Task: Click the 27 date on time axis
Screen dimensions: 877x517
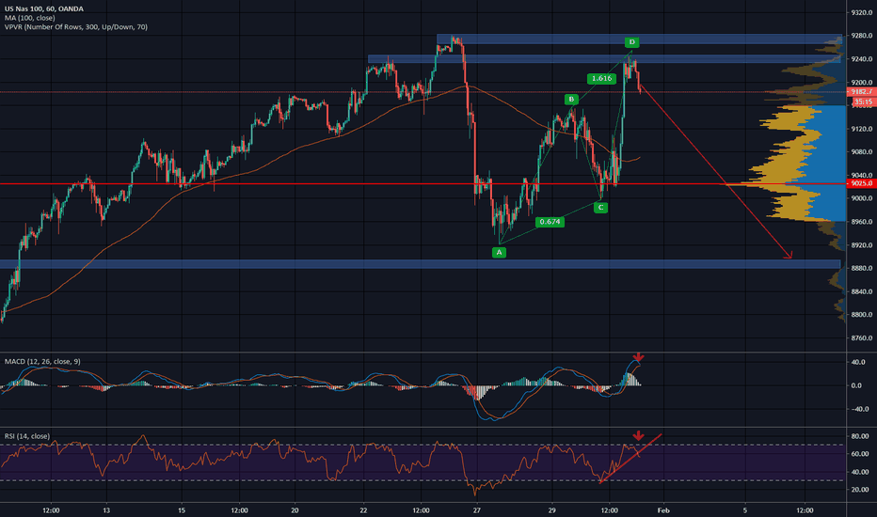Action: coord(476,510)
